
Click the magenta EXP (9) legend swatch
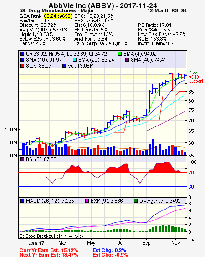tap(87, 201)
